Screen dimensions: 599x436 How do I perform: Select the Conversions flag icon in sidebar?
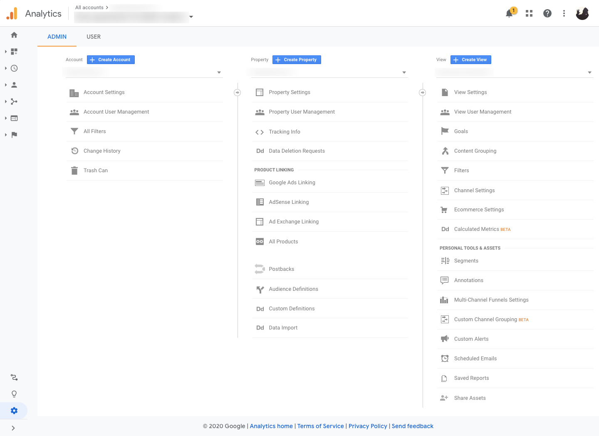pos(14,135)
